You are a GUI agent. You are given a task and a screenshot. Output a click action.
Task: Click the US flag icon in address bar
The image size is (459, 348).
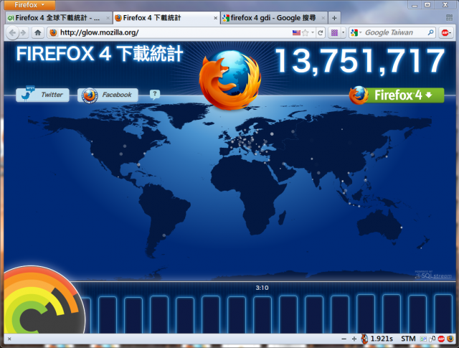point(296,32)
